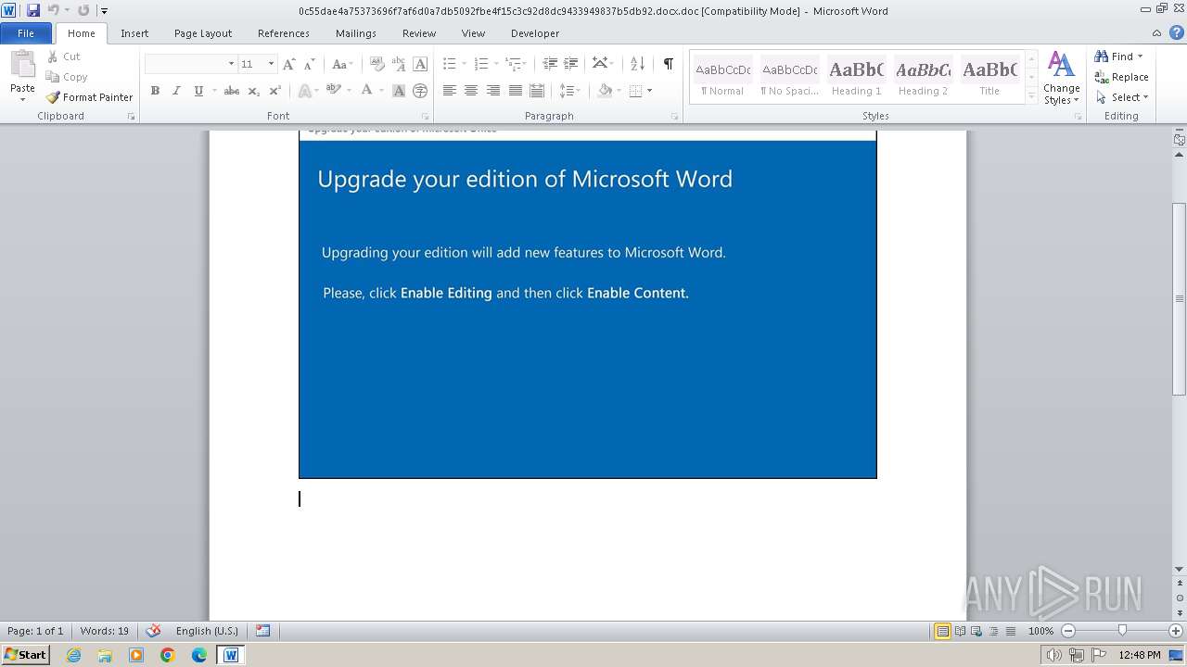Switch to the Review tab
Image resolution: width=1187 pixels, height=667 pixels.
pyautogui.click(x=419, y=33)
